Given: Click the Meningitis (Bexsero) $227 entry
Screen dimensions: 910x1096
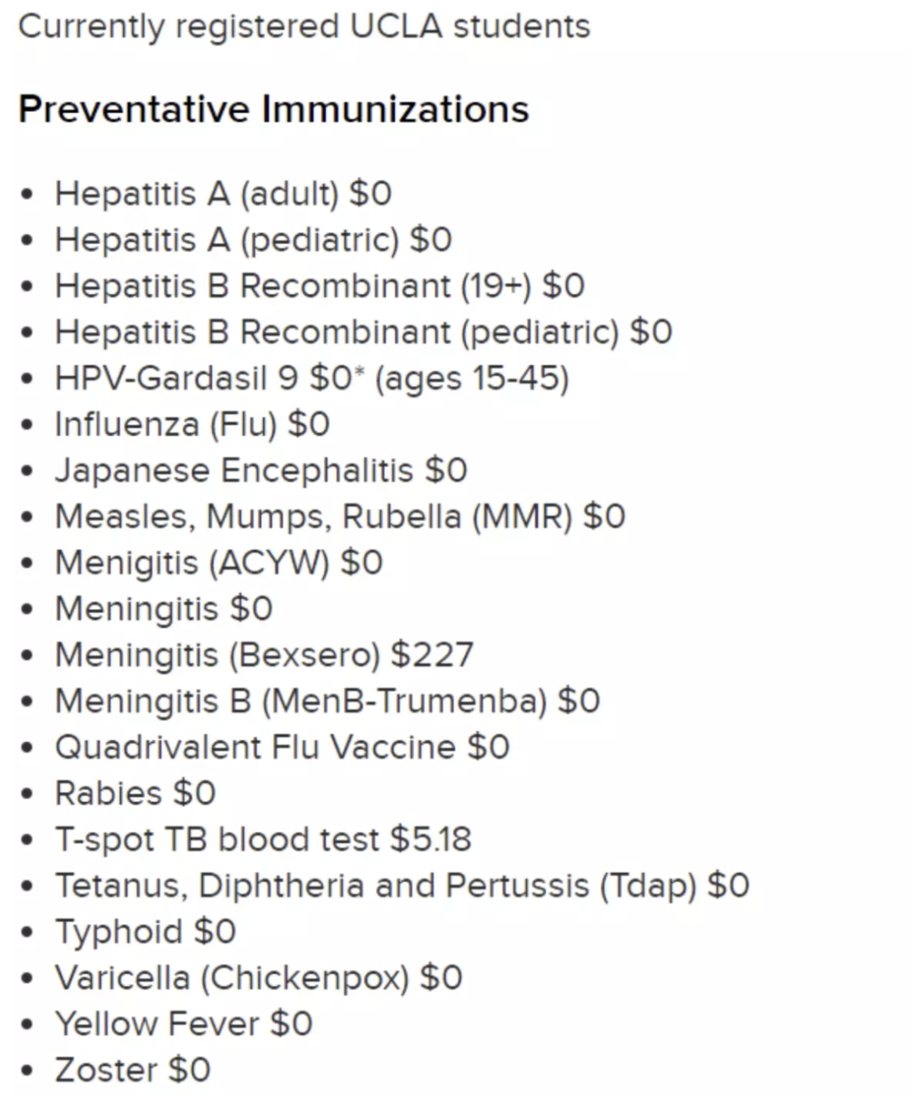Looking at the screenshot, I should pos(265,655).
